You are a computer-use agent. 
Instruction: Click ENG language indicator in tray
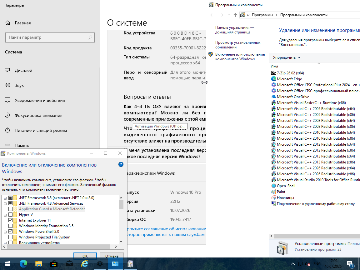click(x=317, y=263)
